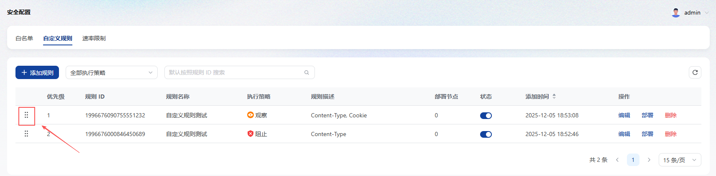
Task: Expand the admin account menu
Action: pyautogui.click(x=706, y=12)
